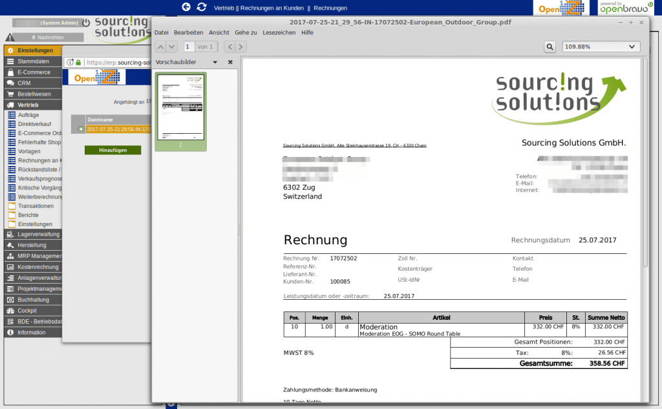Click the power logout icon beside System Admin
This screenshot has height=409, width=662.
(x=86, y=23)
